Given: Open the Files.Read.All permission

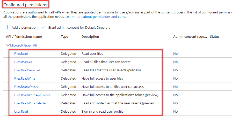Looking at the screenshot, I should pos(23,62).
